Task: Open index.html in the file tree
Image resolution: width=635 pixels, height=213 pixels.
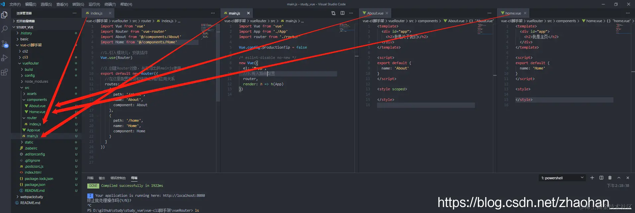Action: coord(46,172)
